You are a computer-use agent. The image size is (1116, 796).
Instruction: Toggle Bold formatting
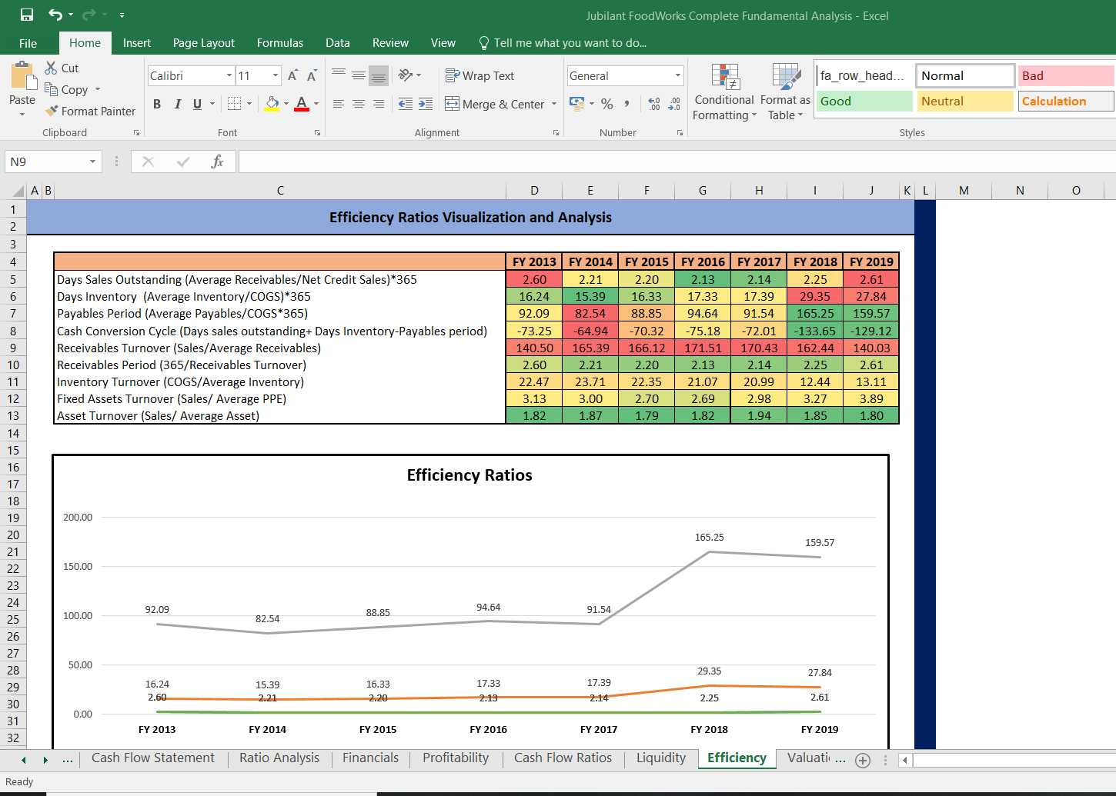(157, 104)
